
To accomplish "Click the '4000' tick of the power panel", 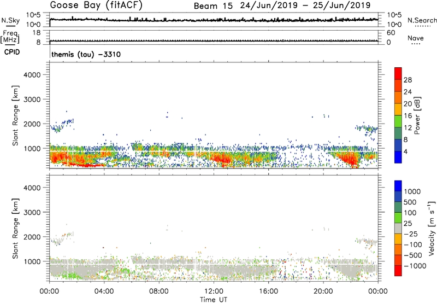I will (x=32, y=75).
